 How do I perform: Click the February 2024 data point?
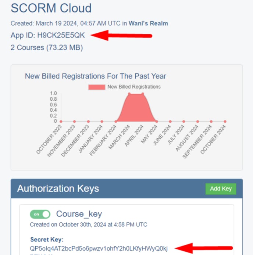(x=115, y=122)
